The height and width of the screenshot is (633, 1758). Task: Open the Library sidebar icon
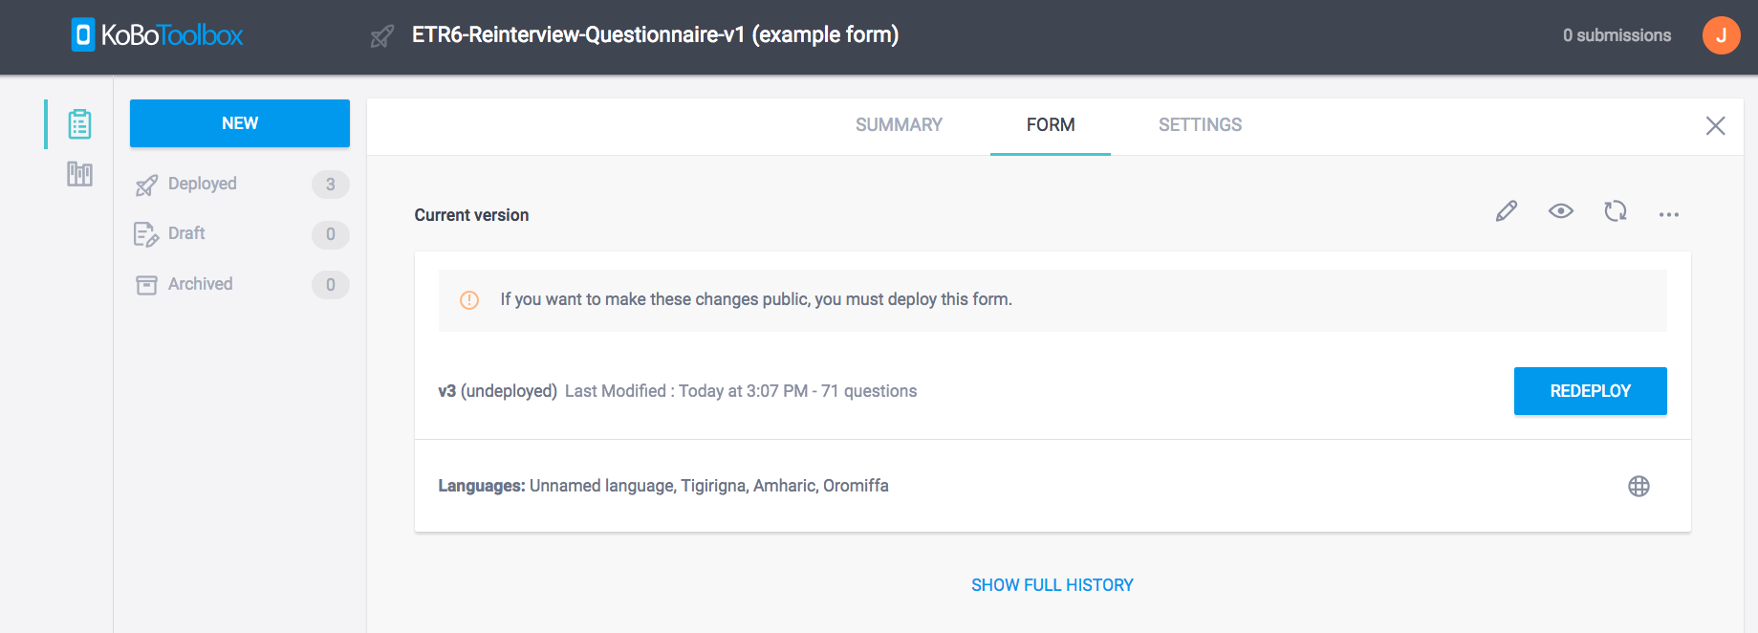(x=79, y=174)
